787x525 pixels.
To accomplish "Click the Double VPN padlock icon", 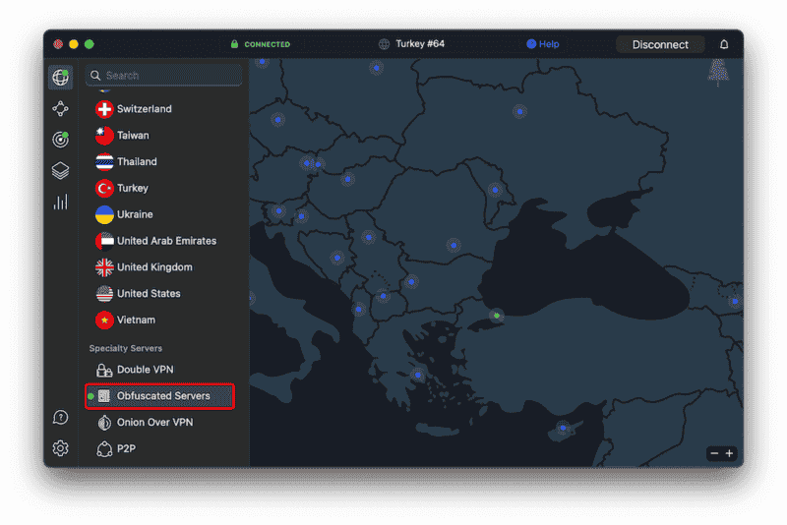I will pos(104,370).
